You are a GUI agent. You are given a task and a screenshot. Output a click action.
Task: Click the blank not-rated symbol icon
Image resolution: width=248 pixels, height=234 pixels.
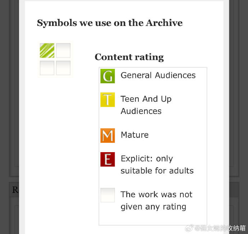pyautogui.click(x=107, y=195)
